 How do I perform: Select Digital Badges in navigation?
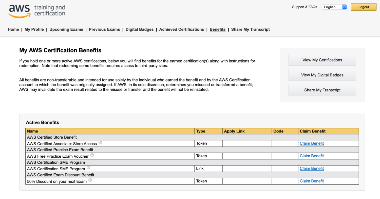[140, 29]
